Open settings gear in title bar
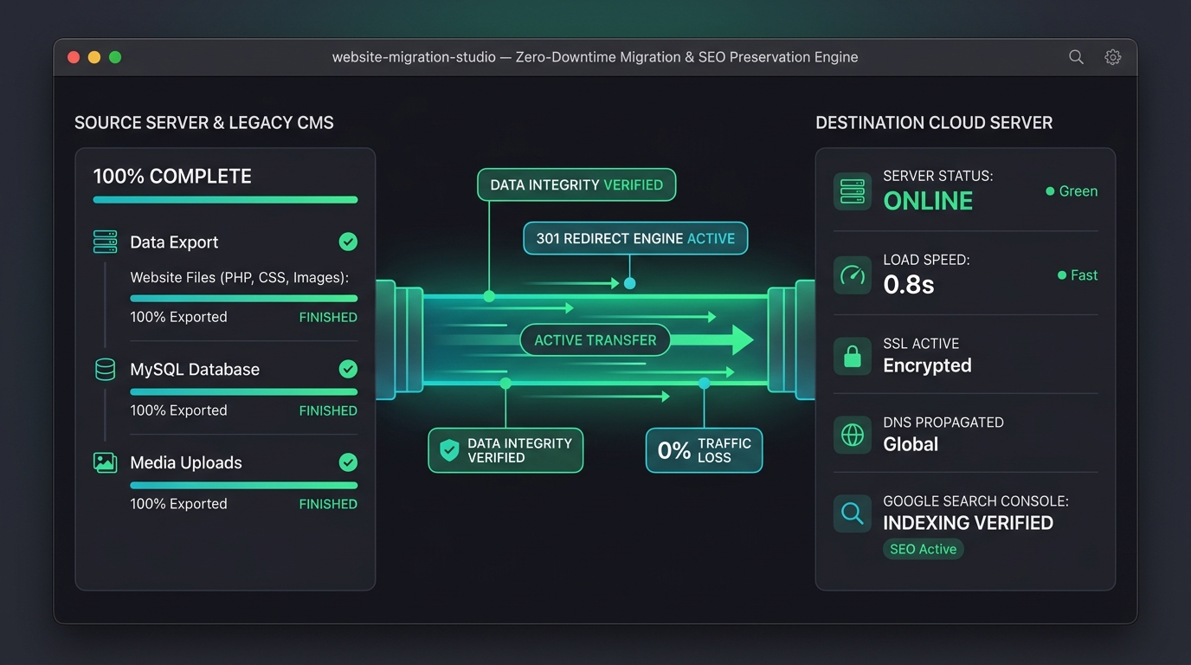 click(1113, 57)
